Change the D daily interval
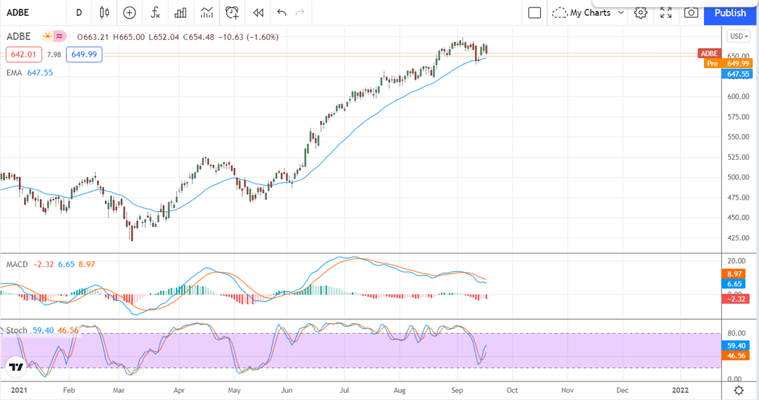759x400 pixels. click(x=79, y=13)
